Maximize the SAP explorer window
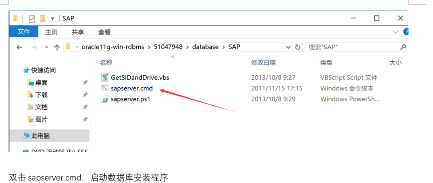433x183 pixels. 376,18
